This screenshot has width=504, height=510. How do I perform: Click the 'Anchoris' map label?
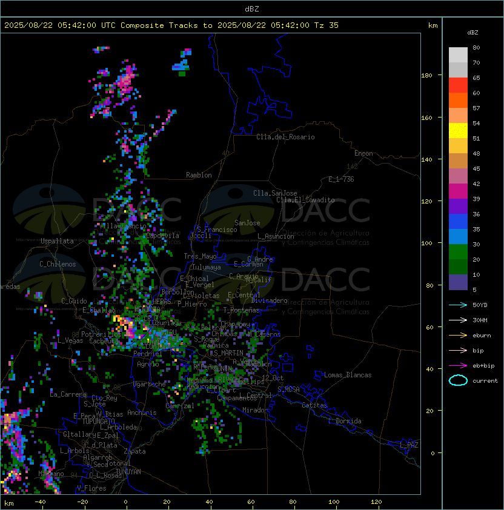142,412
